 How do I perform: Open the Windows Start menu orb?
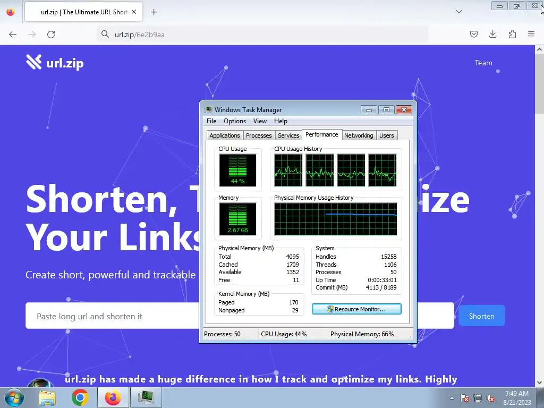14,397
